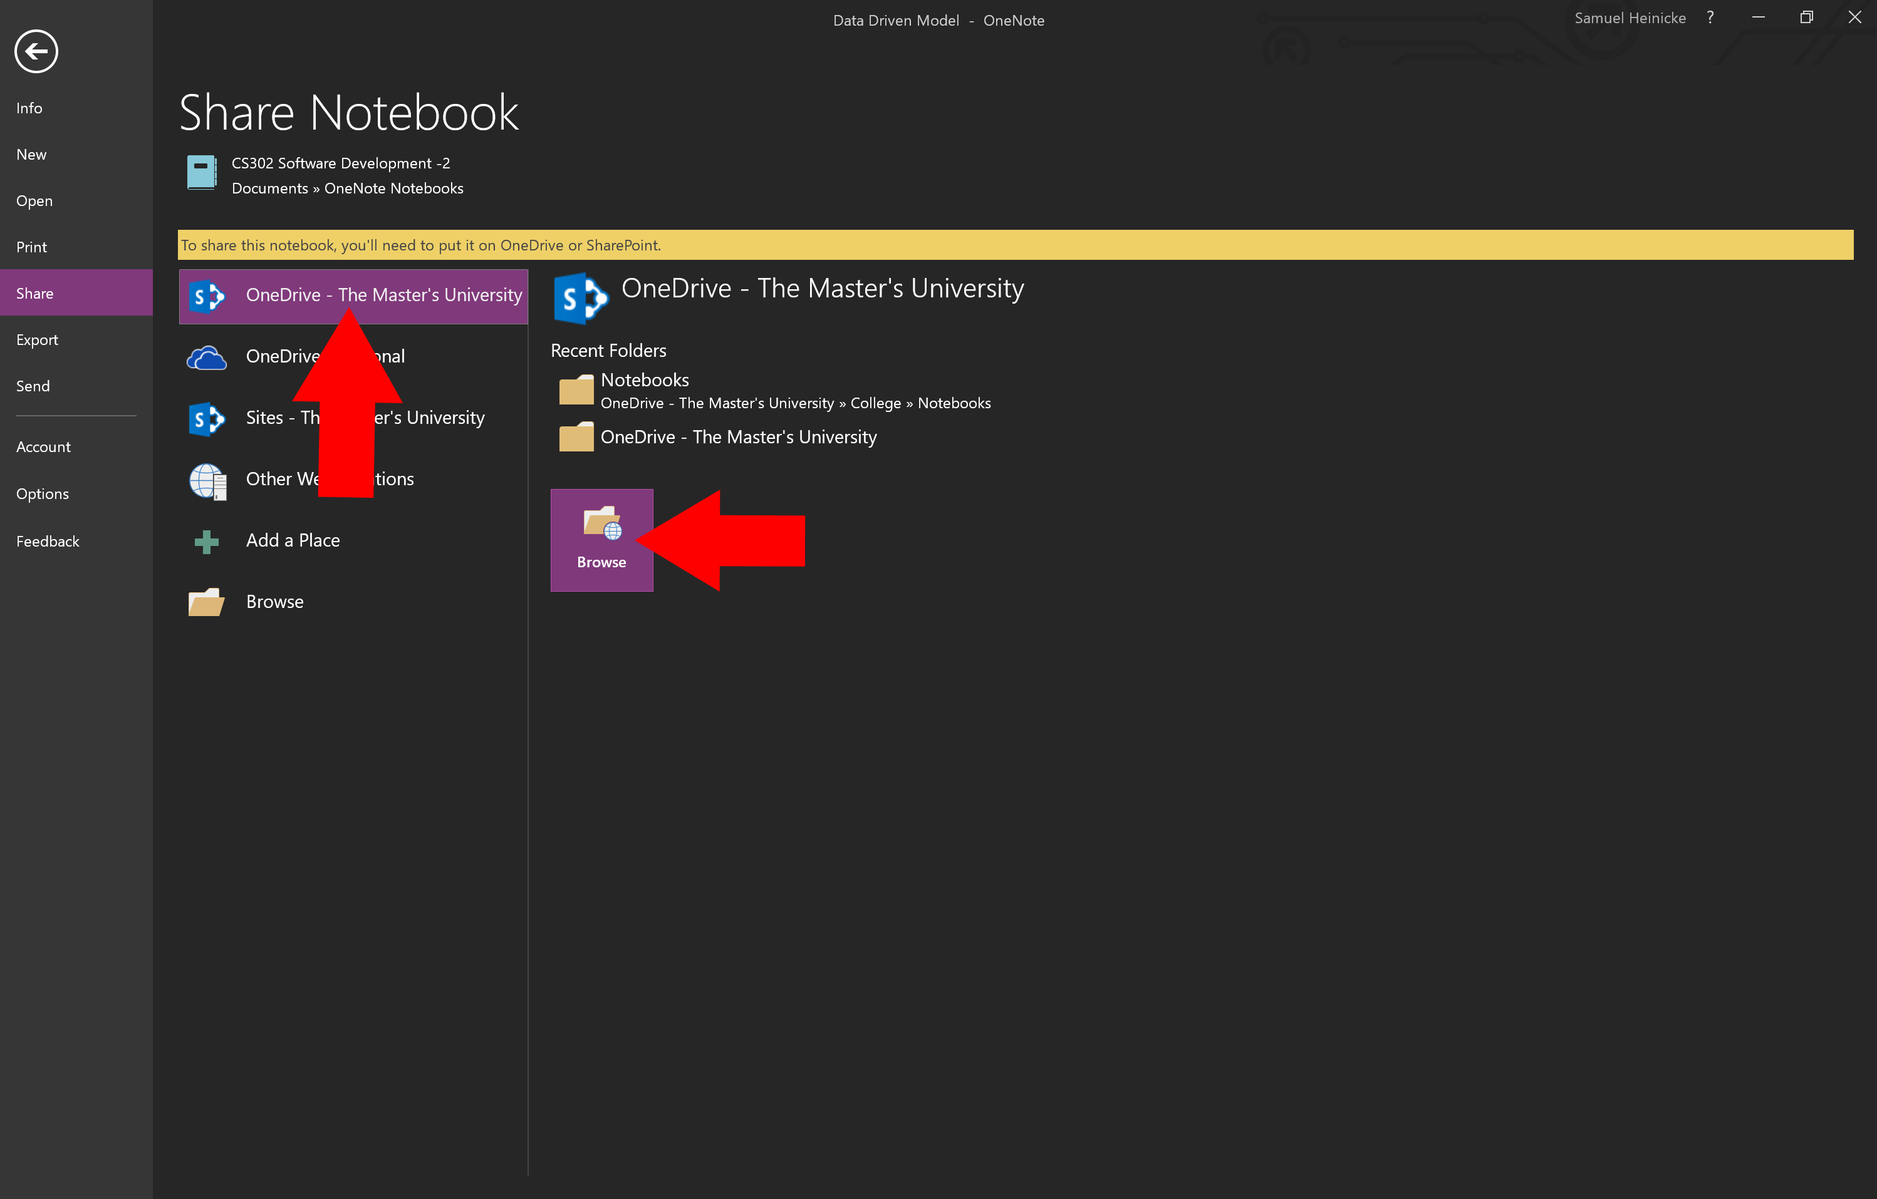Viewport: 1877px width, 1199px height.
Task: Click the purple Browse folder button
Action: click(x=602, y=540)
